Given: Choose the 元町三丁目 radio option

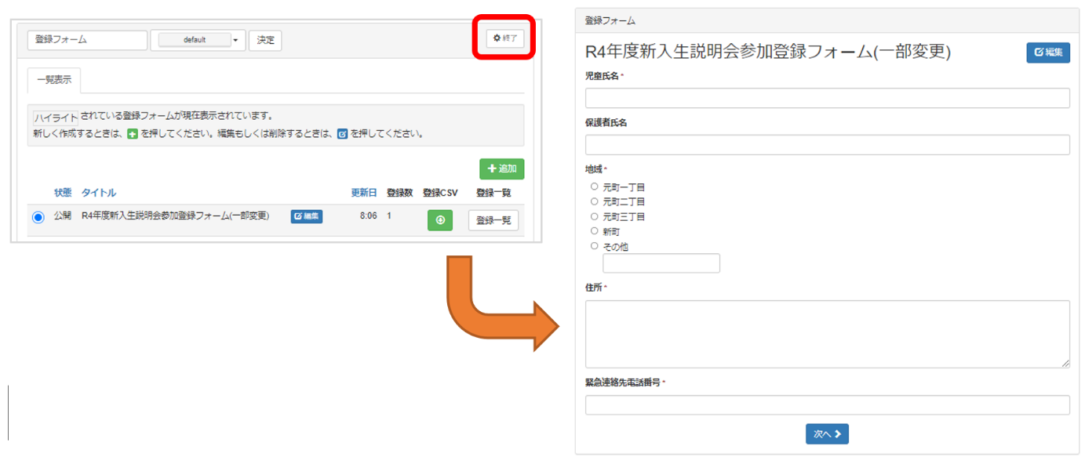Looking at the screenshot, I should pyautogui.click(x=594, y=216).
